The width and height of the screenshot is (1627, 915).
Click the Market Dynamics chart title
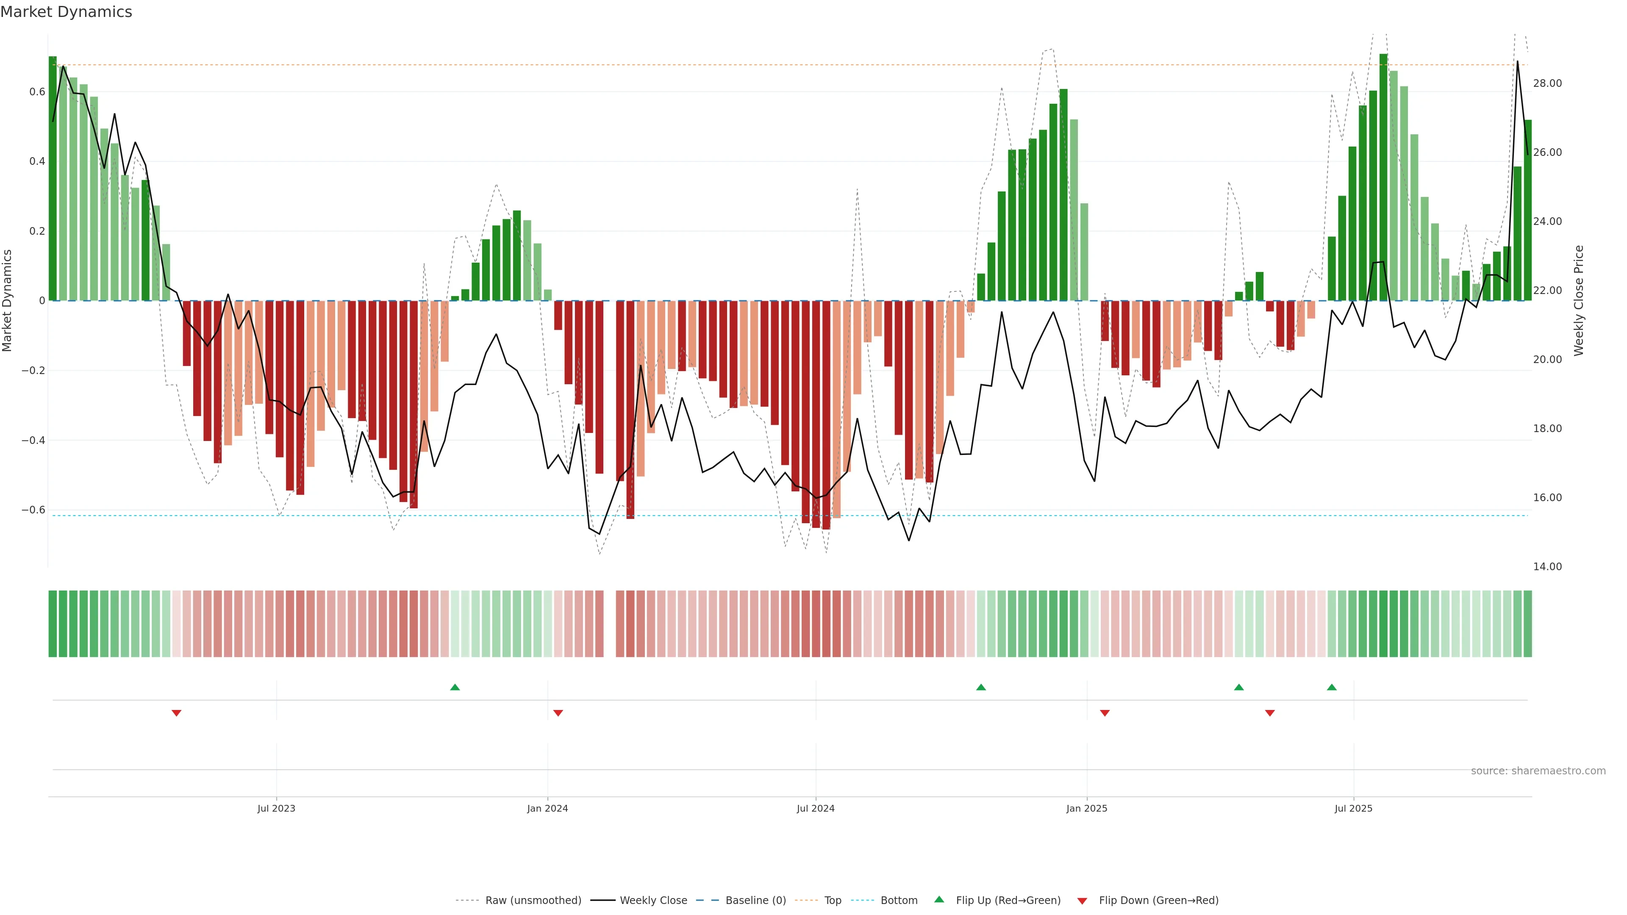point(67,12)
